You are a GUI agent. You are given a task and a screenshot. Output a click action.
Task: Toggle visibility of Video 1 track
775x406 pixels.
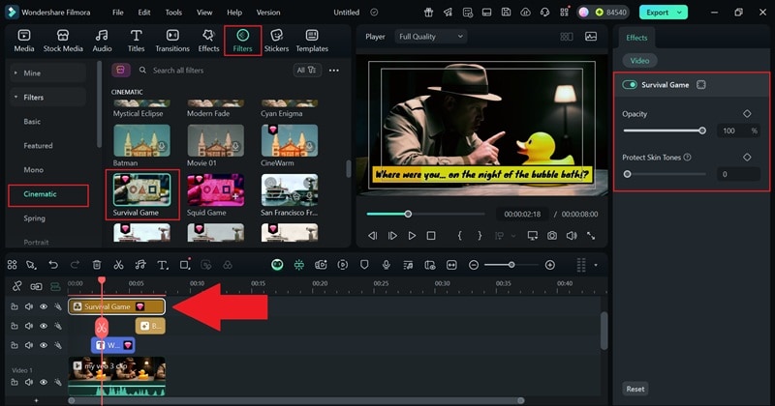click(44, 382)
